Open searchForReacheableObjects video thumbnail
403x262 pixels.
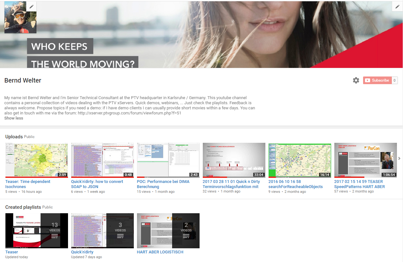pyautogui.click(x=300, y=160)
